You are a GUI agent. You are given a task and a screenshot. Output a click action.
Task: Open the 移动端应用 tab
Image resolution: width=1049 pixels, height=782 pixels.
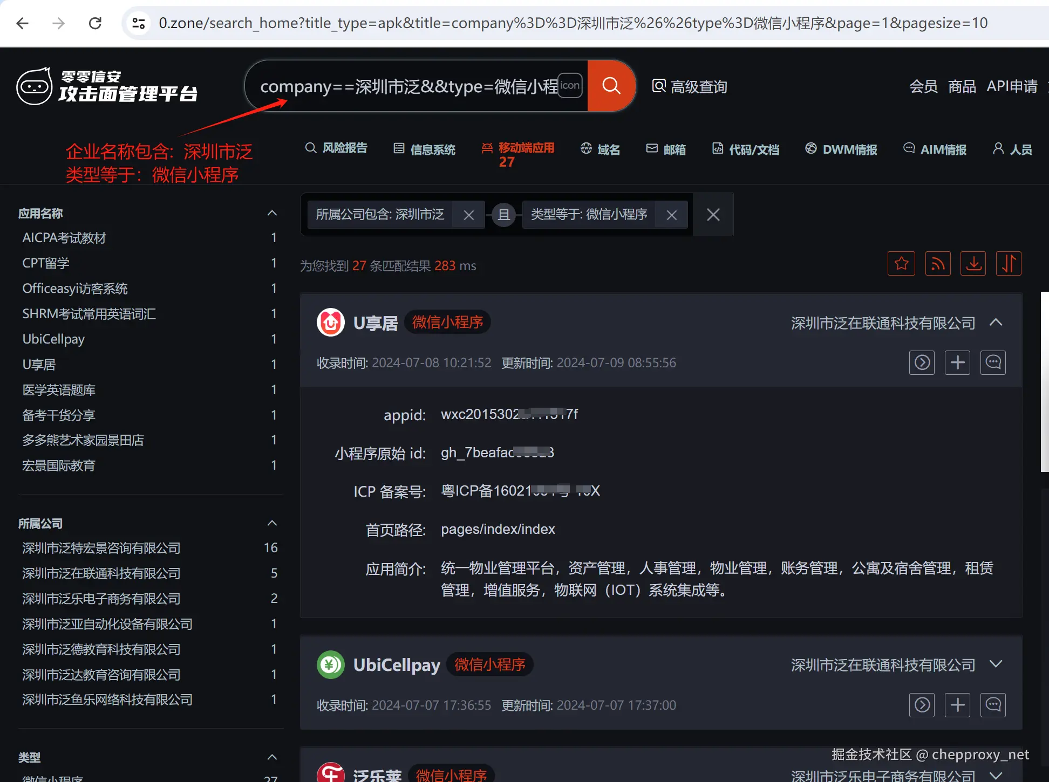click(518, 154)
